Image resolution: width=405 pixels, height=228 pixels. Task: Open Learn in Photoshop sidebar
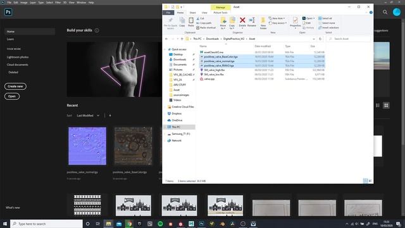pos(10,39)
